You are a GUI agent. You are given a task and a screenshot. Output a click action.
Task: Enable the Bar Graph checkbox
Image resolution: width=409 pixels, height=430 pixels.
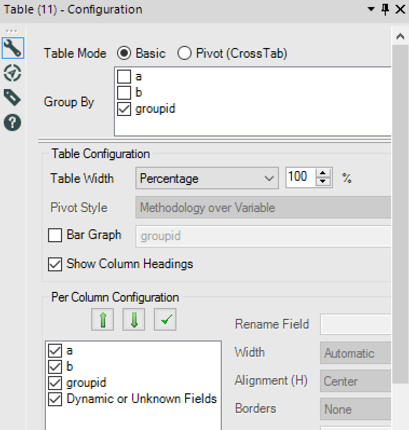click(55, 235)
